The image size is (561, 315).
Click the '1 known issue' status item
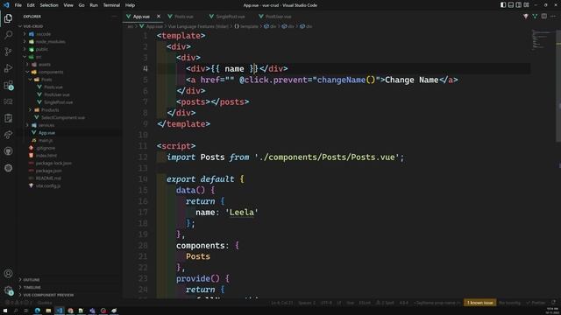479,303
